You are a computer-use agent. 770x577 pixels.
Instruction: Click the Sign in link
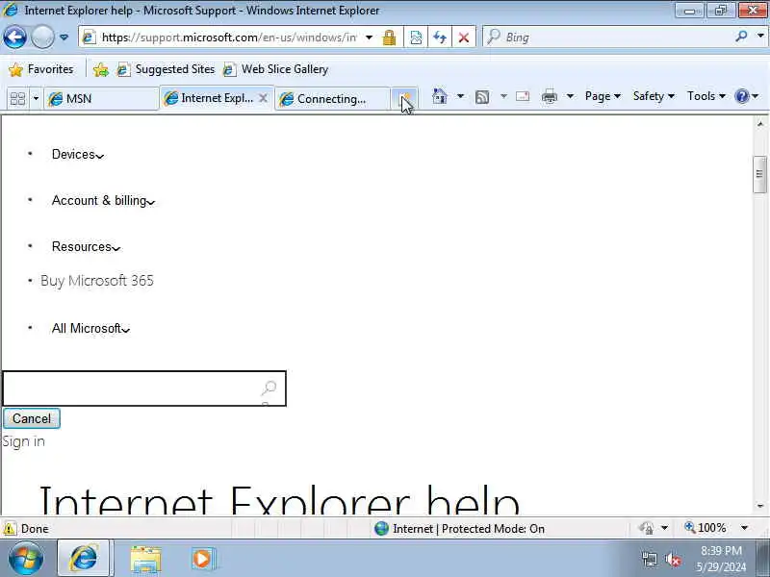click(x=23, y=441)
